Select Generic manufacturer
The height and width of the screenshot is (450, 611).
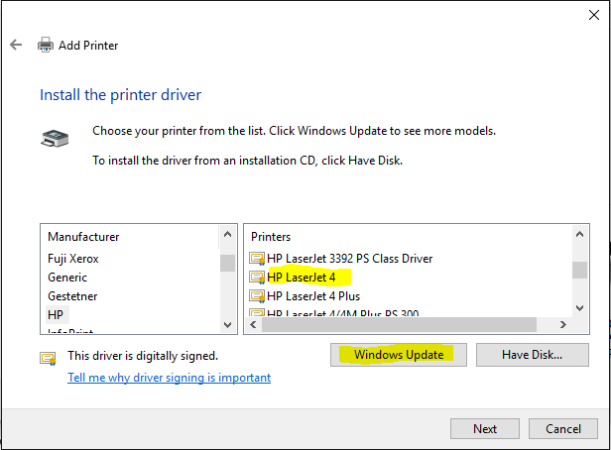coord(67,278)
